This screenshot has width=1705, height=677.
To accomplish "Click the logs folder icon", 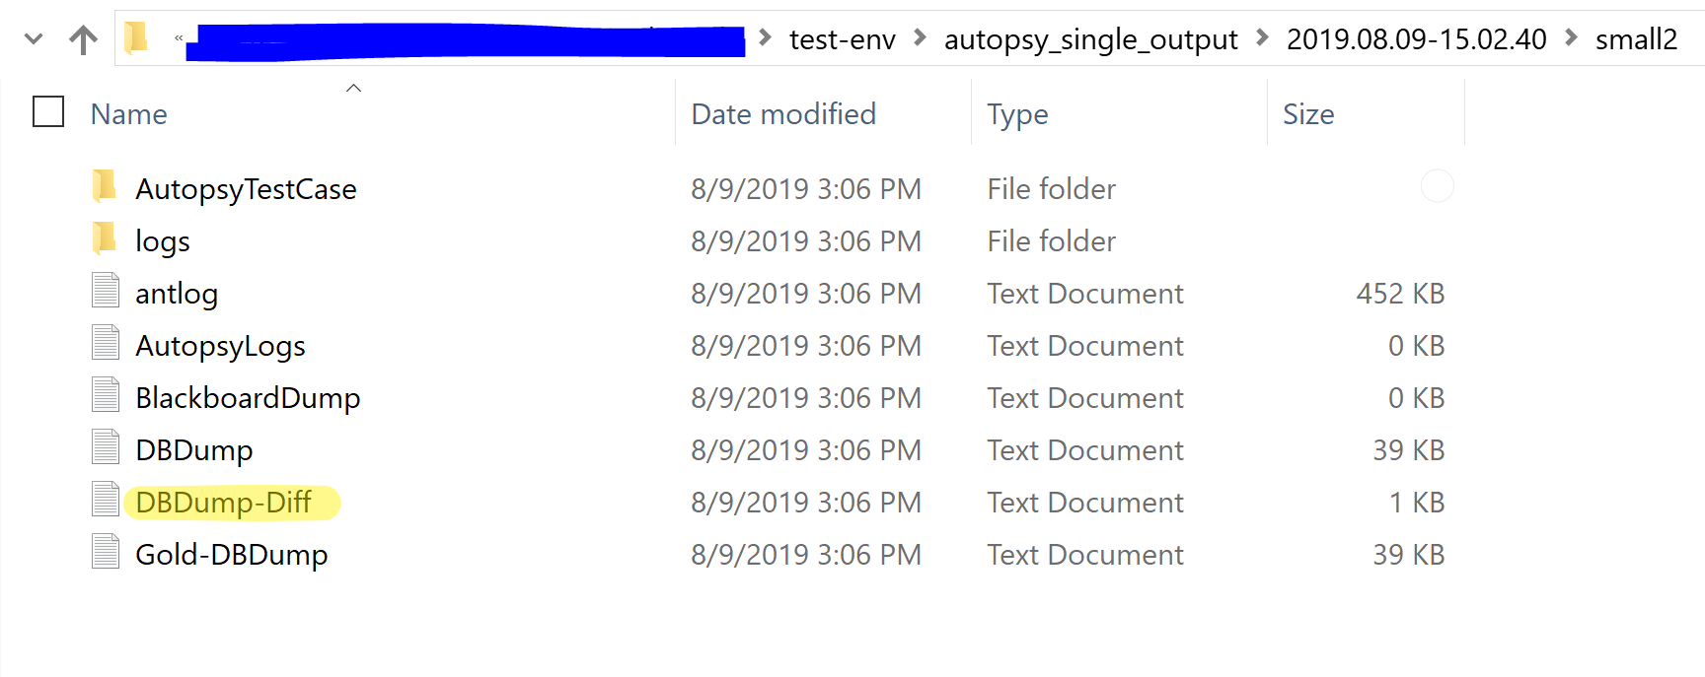I will [105, 238].
